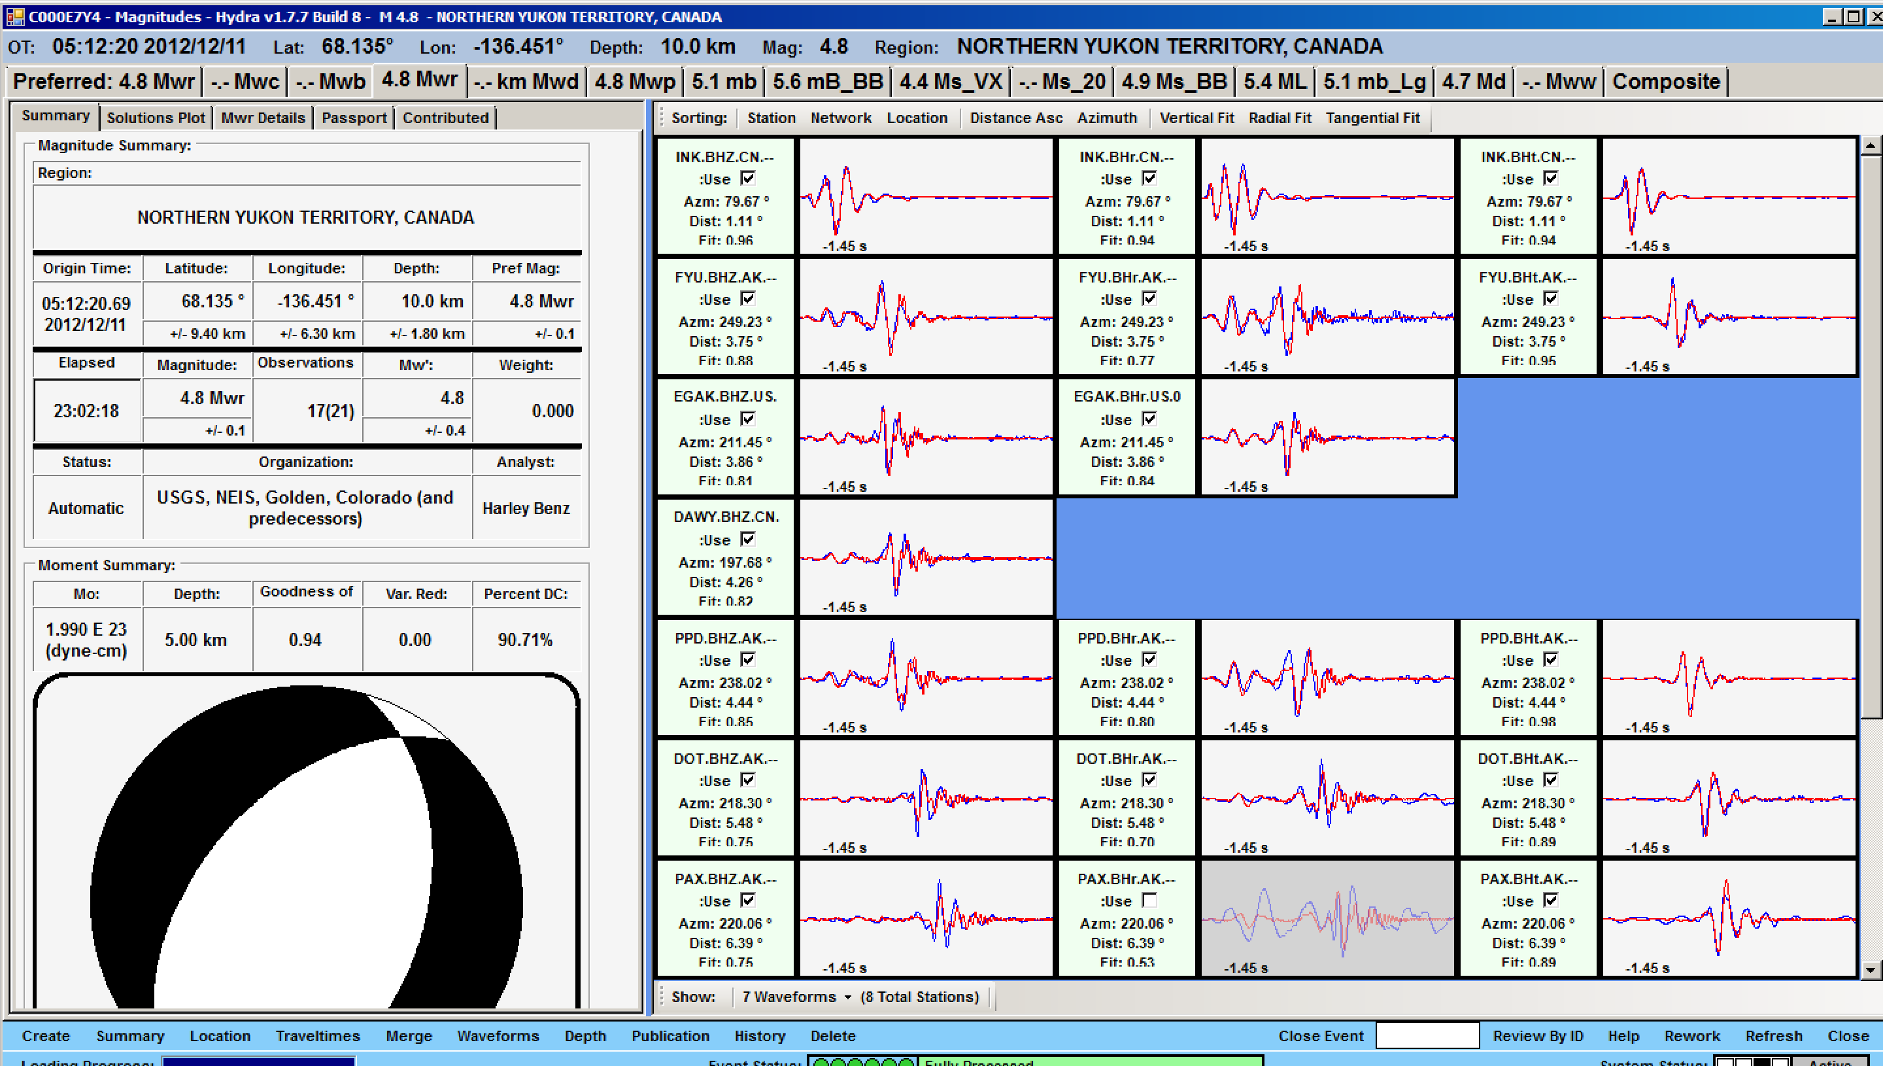Sort waveforms by Station
The width and height of the screenshot is (1883, 1066).
[x=772, y=118]
